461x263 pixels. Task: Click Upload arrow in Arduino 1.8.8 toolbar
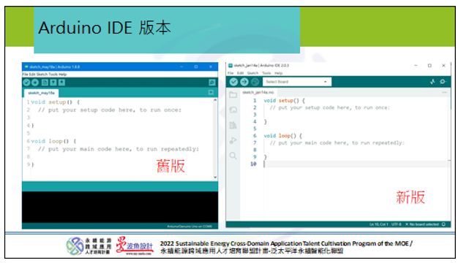[35, 83]
